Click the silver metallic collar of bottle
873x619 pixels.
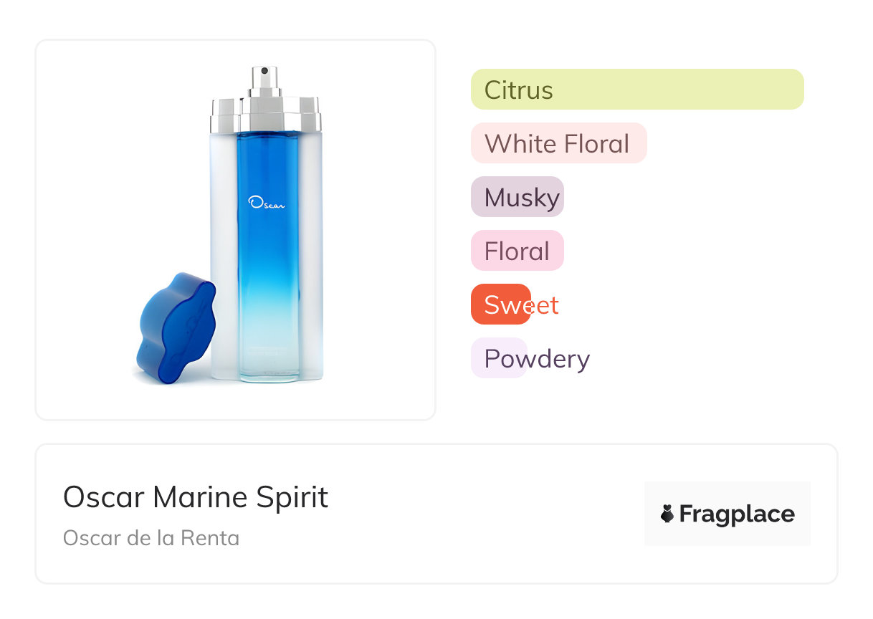(x=266, y=115)
